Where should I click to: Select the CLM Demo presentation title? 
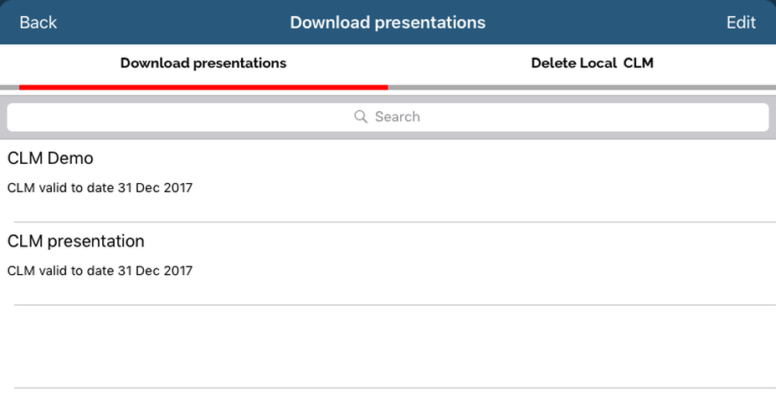coord(50,158)
